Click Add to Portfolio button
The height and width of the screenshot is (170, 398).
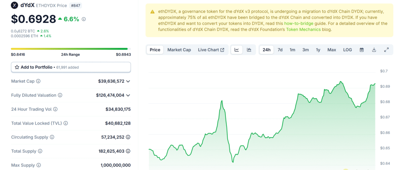pyautogui.click(x=71, y=67)
